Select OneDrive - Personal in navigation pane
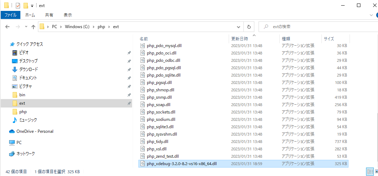The height and width of the screenshot is (176, 378). [35, 131]
